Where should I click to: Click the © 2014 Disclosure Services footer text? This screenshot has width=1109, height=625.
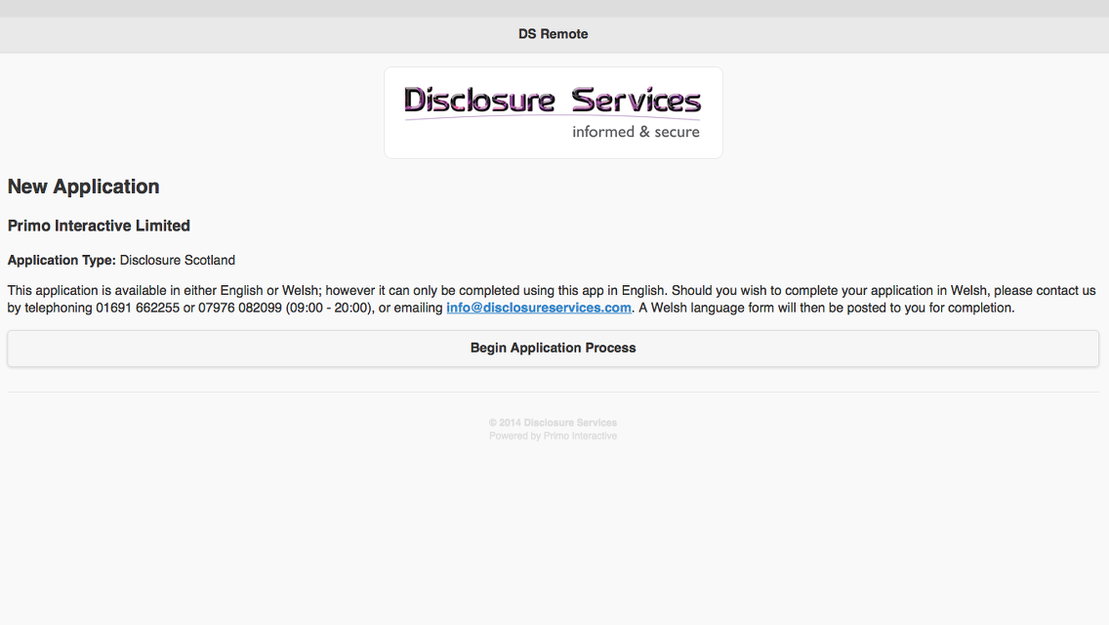click(554, 423)
